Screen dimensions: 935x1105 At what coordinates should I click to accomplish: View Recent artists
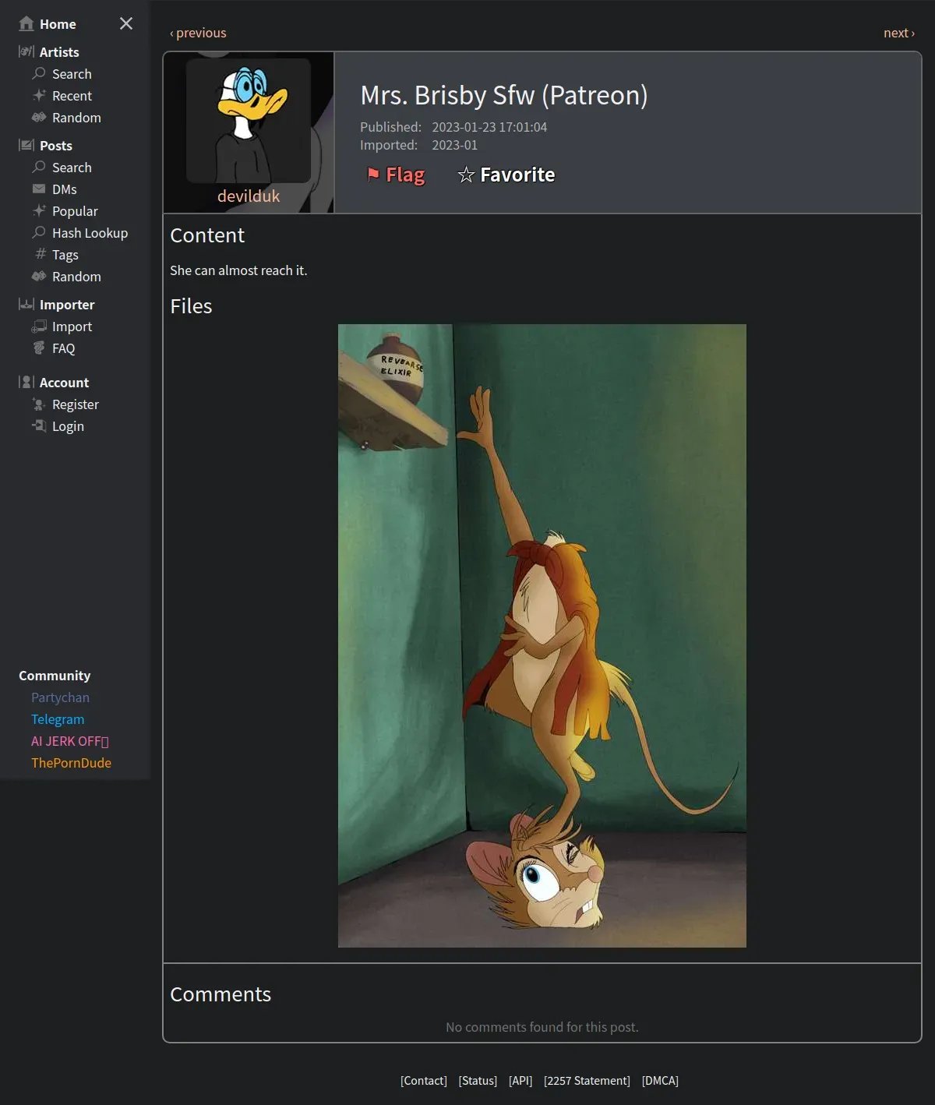tap(72, 95)
